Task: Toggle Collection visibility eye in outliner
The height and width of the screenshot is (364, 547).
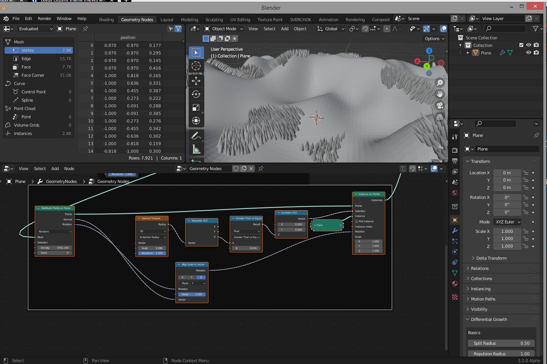Action: point(528,45)
